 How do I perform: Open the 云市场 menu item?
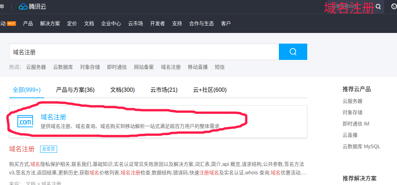tap(136, 23)
